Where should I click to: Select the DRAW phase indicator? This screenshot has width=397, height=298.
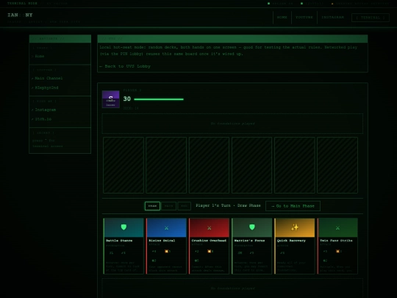tap(152, 206)
